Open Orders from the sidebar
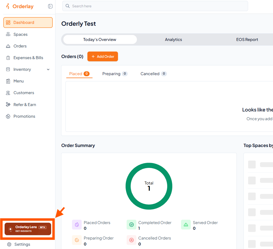 (x=20, y=46)
